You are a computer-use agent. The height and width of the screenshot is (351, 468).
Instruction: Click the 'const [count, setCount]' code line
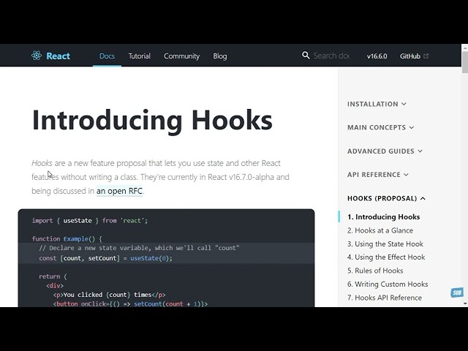tap(105, 258)
